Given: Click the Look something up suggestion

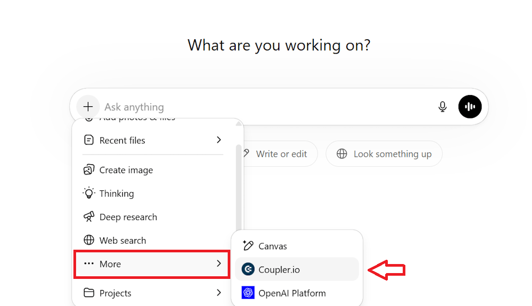Looking at the screenshot, I should tap(384, 154).
